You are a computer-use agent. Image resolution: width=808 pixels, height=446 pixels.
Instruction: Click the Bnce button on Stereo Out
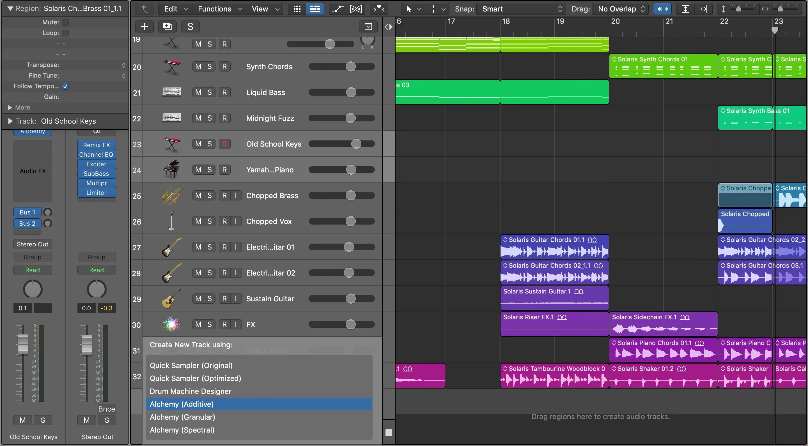point(106,409)
